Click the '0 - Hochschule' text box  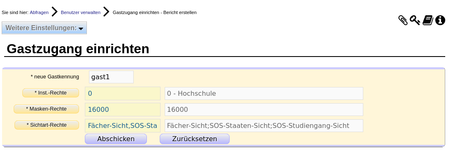[x=264, y=94]
